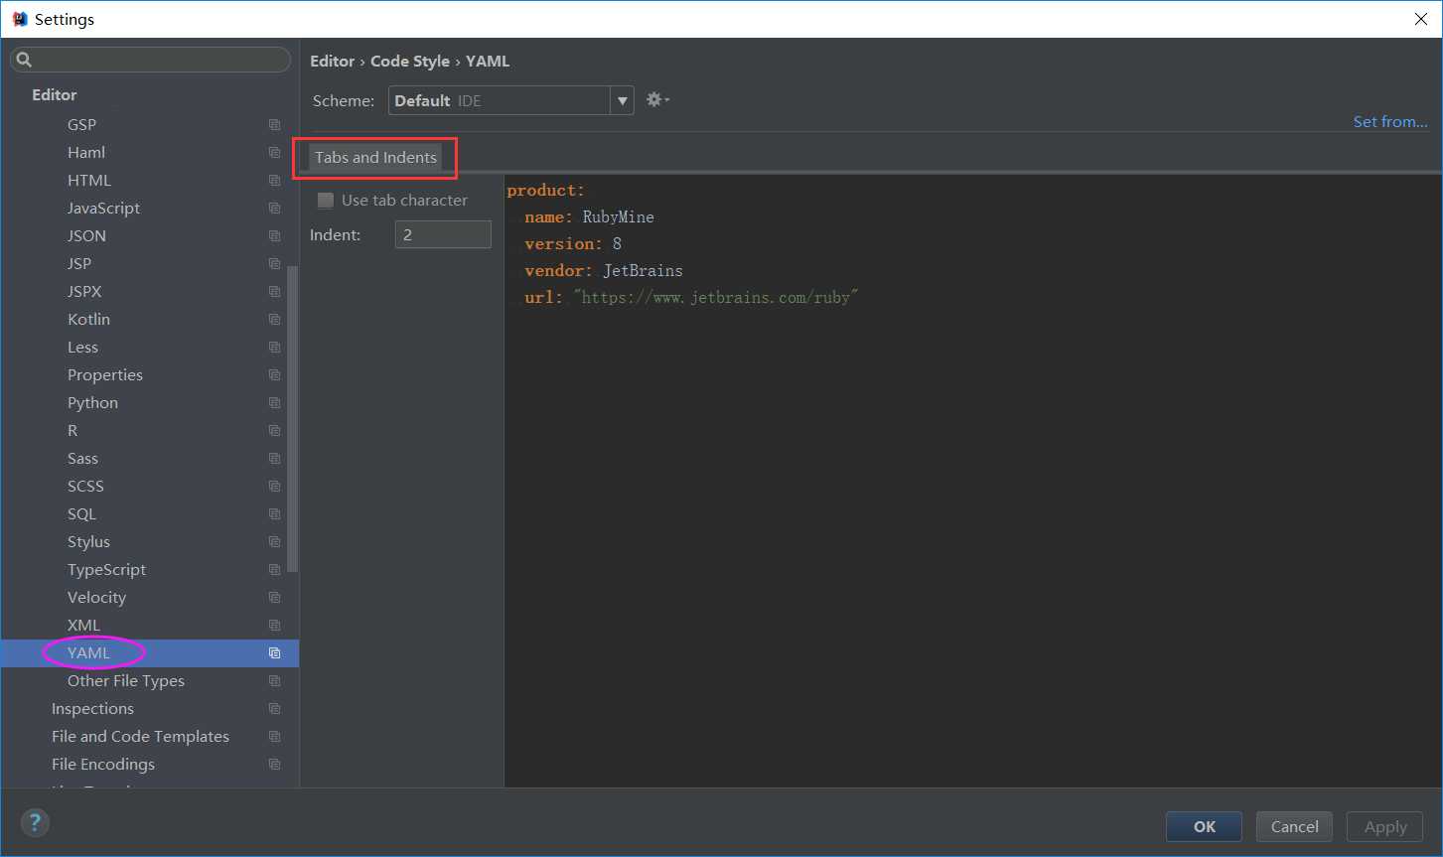Click the jetbrains.com/ruby URL in preview
Image resolution: width=1443 pixels, height=857 pixels.
click(716, 297)
